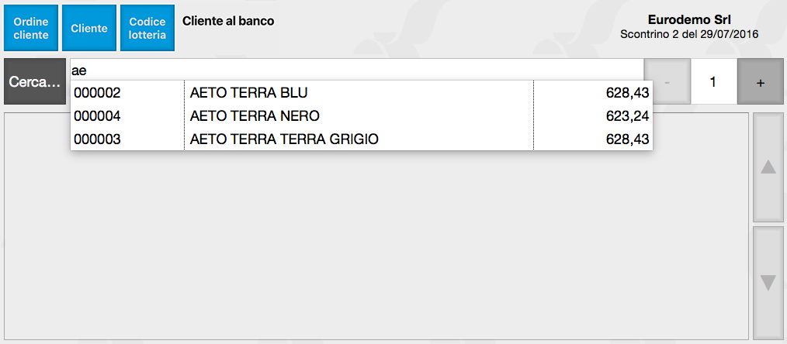Click the Cliente al banco label
This screenshot has height=344, width=787.
[x=228, y=21]
